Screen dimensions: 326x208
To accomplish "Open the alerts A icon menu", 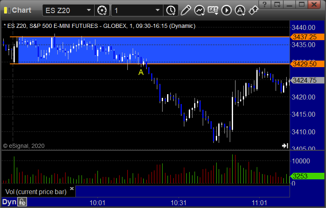I will (x=240, y=10).
